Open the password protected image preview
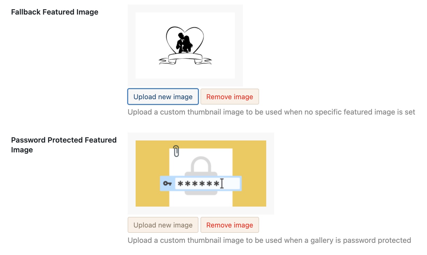The height and width of the screenshot is (255, 427). [x=201, y=173]
